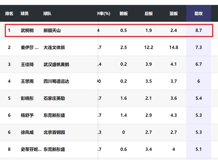Image resolution: width=218 pixels, height=160 pixels.
Task: Click the 排名 header
Action: (9, 13)
